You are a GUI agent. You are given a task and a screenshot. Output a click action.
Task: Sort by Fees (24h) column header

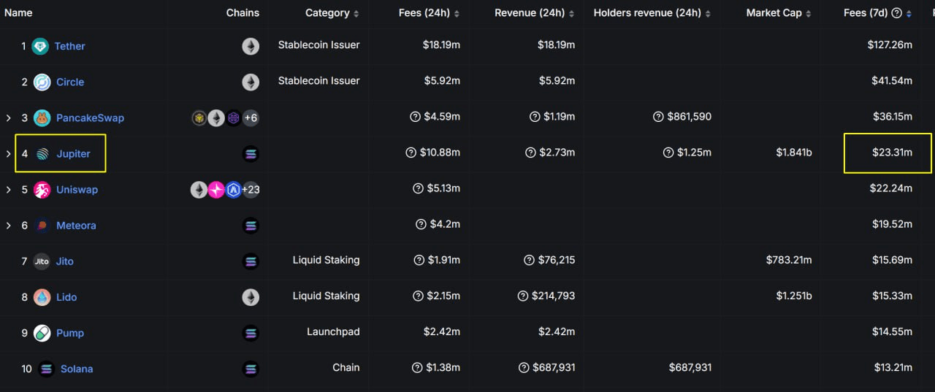point(430,13)
